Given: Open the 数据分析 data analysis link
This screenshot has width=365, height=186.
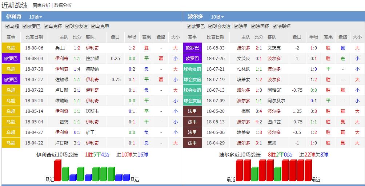Looking at the screenshot, I should pos(63,5).
